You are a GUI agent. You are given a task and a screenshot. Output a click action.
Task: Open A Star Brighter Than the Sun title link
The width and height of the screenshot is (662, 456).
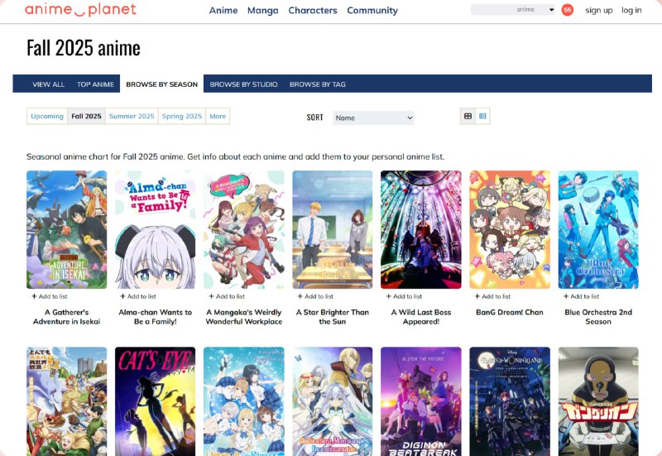click(333, 317)
